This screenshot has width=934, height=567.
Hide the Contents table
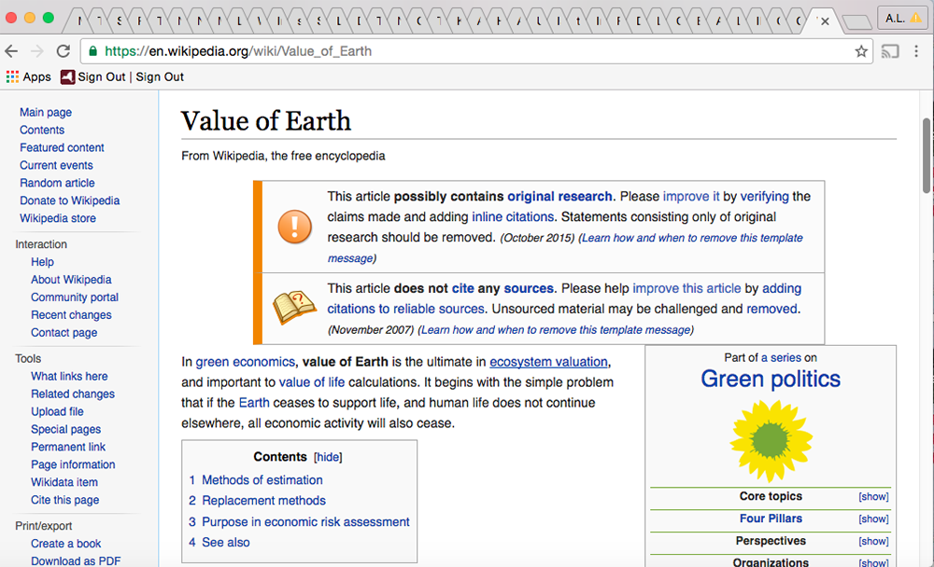(x=328, y=457)
